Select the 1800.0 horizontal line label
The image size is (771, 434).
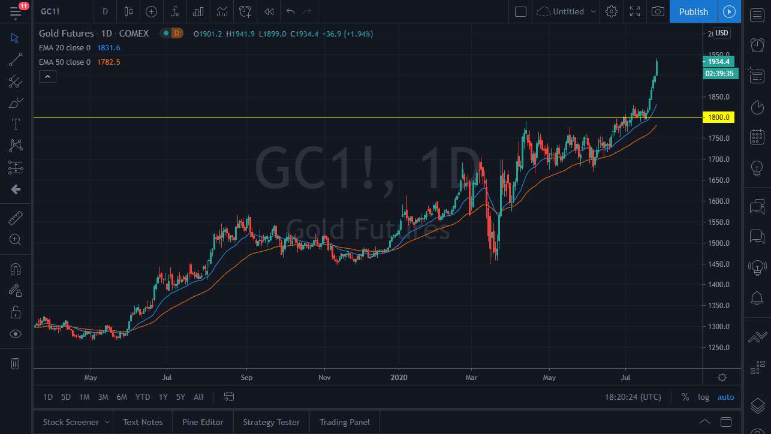tap(718, 117)
